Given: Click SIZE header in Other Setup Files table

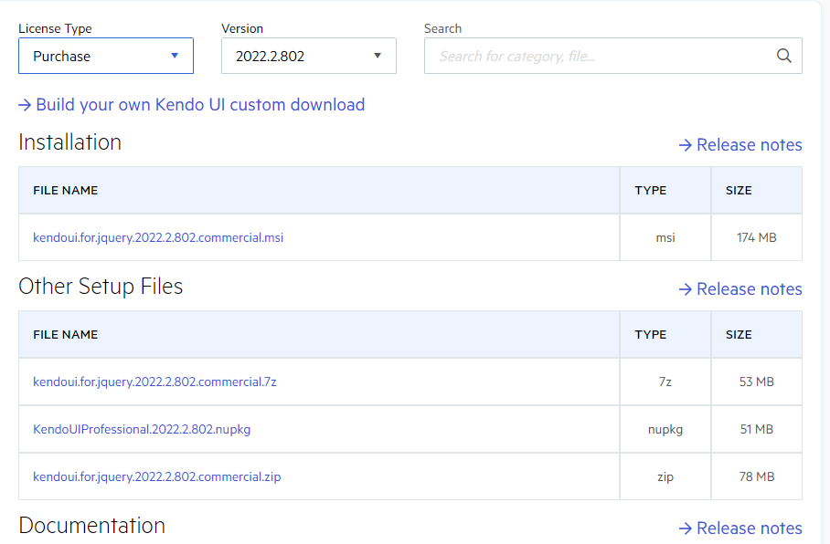Looking at the screenshot, I should pos(739,335).
